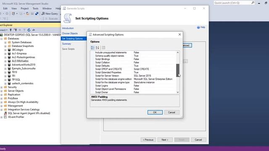Click the Disconnect plug icon in Object Explorer
Image resolution: width=269 pixels, height=151 pixels.
[16, 30]
